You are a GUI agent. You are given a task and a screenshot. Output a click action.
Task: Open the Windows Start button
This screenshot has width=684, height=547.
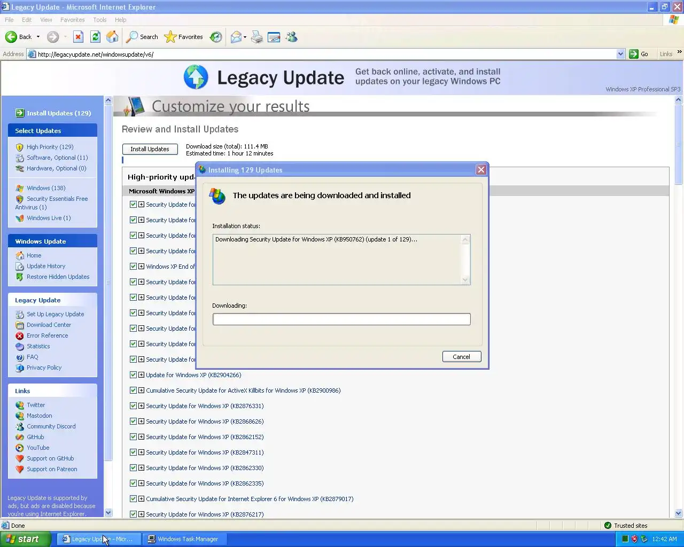point(26,539)
